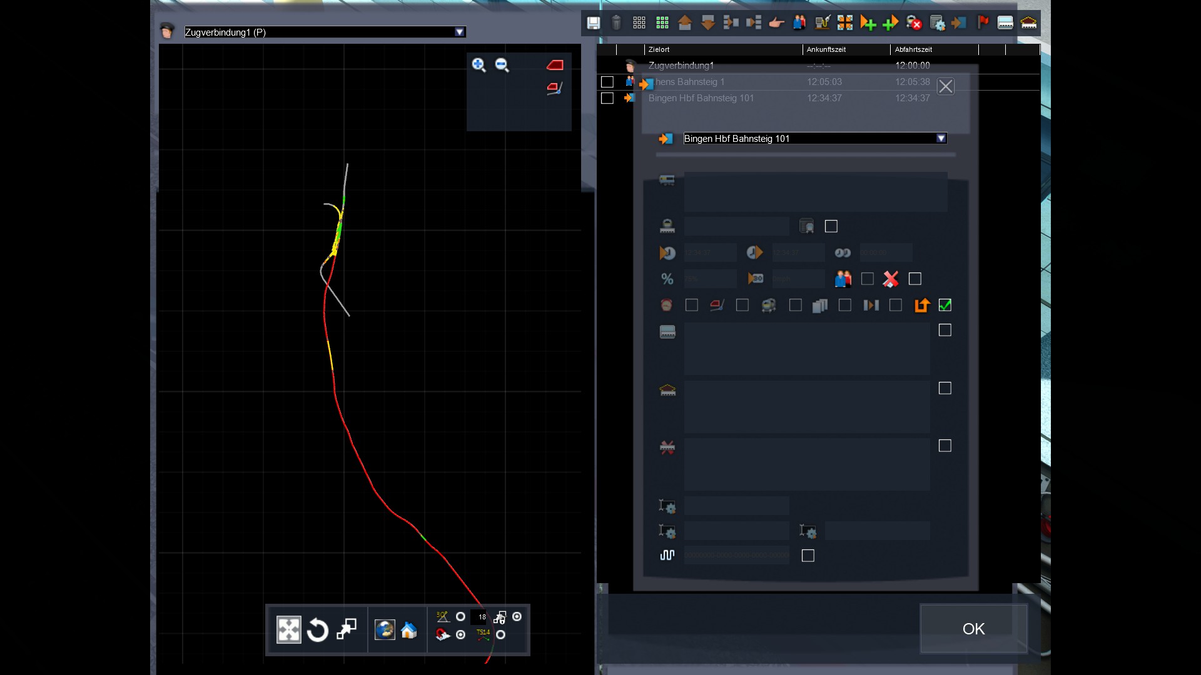Screen dimensions: 1201x675
Task: Click the rotate arrow in map toolbar
Action: pyautogui.click(x=318, y=630)
